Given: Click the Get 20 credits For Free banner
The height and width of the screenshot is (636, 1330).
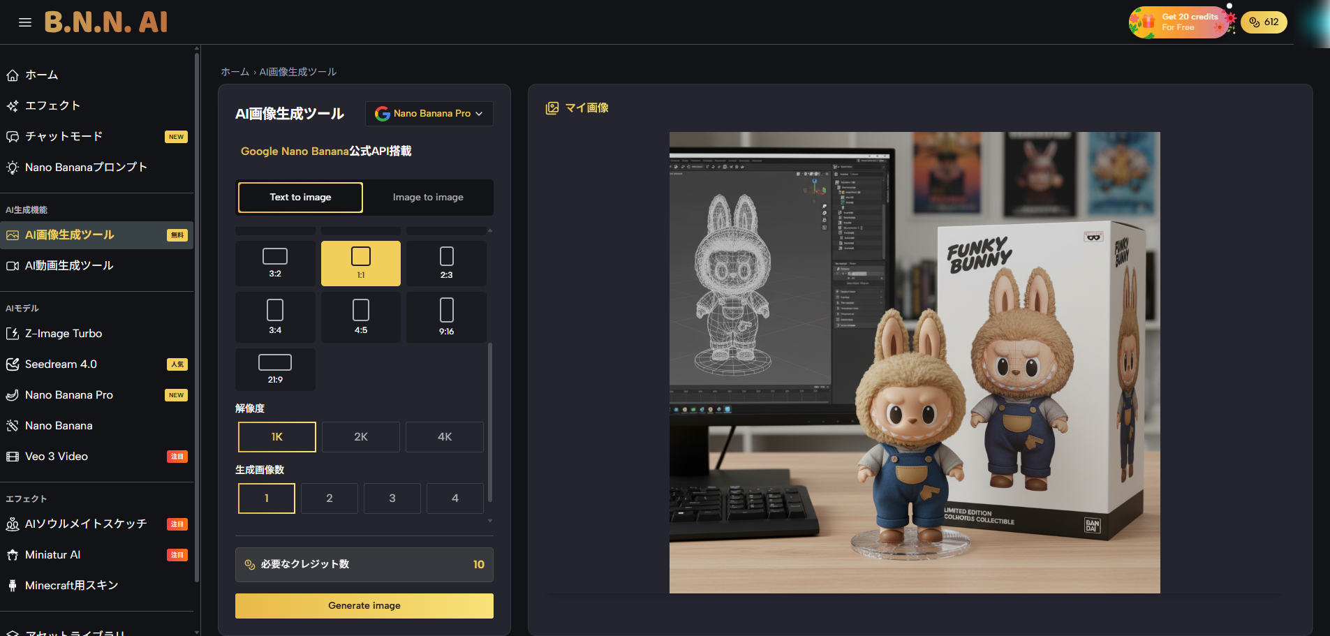Looking at the screenshot, I should (x=1179, y=22).
